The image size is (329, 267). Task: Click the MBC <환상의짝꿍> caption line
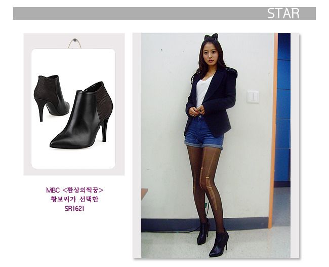(x=74, y=190)
